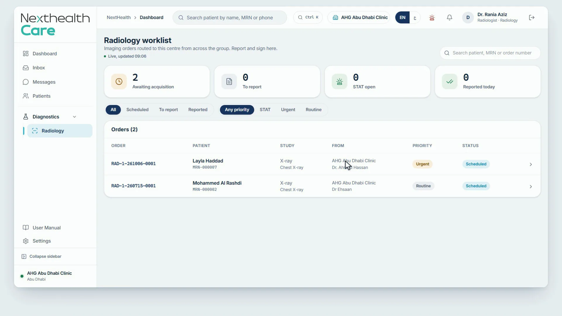This screenshot has height=316, width=562.
Task: Click the Reported today stat card
Action: [x=488, y=81]
